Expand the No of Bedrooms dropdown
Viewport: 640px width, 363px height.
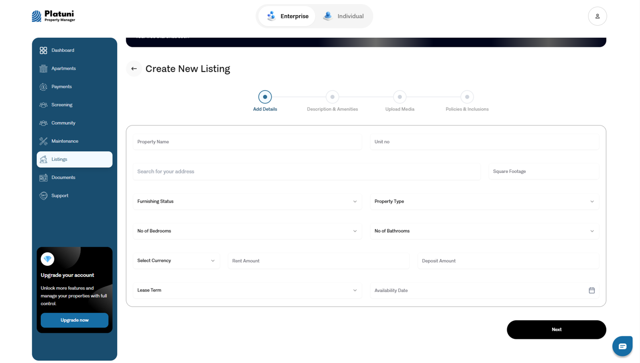pyautogui.click(x=247, y=231)
